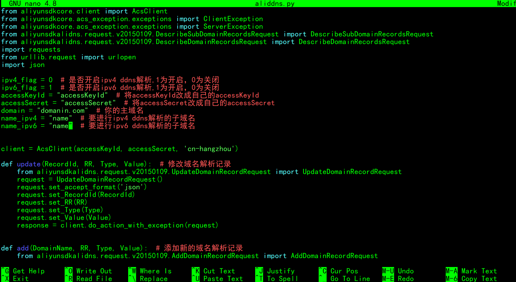Click the aliddns.py filename in the titlebar

274,4
